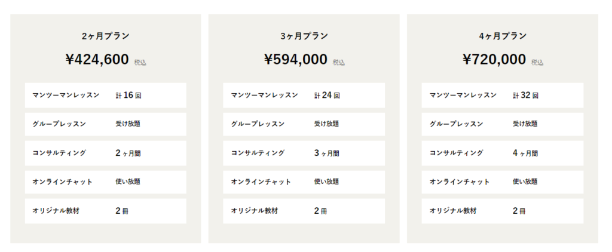This screenshot has height=252, width=612.
Task: Click マンツーマンレッスン row in 2ヶ月プラン
Action: 105,95
